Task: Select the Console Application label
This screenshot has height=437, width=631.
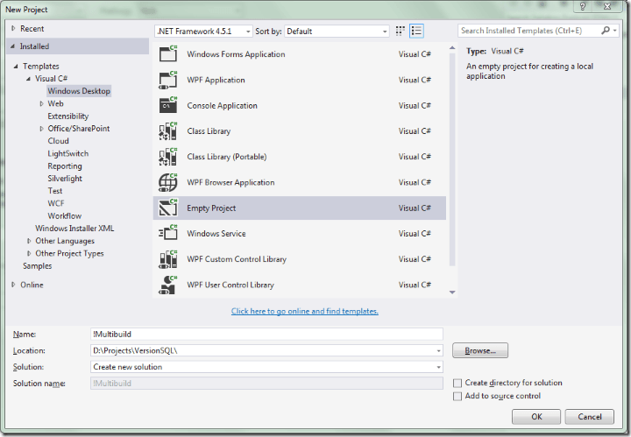Action: [x=222, y=106]
